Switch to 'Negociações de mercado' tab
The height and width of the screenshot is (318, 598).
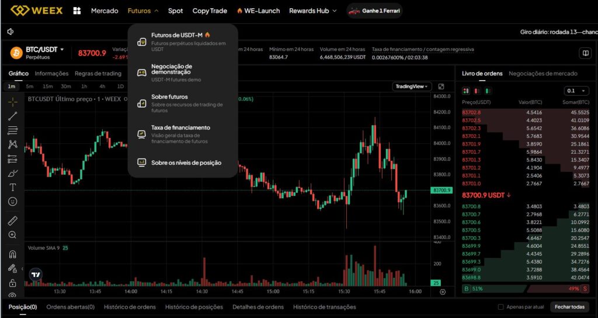[543, 74]
